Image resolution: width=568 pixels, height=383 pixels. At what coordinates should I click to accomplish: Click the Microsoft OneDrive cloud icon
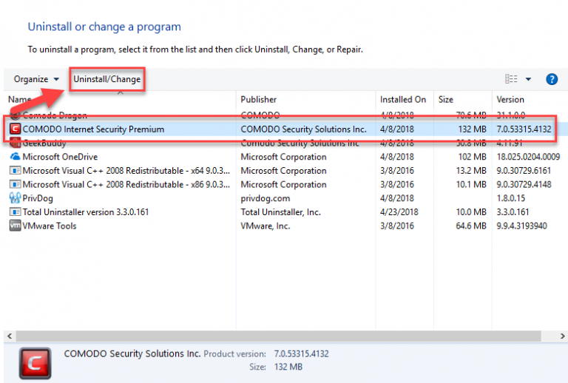click(x=15, y=157)
